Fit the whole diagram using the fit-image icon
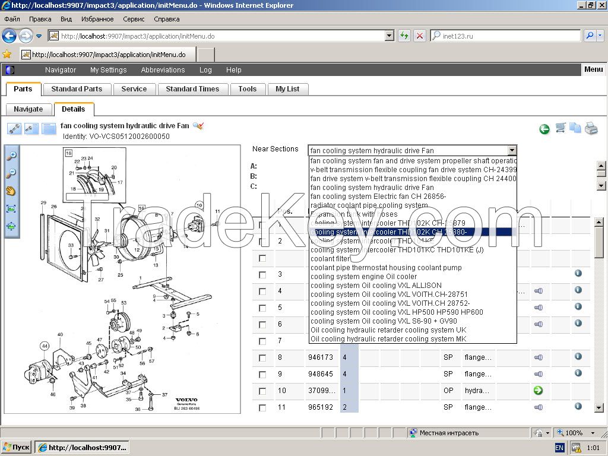This screenshot has width=608, height=456. tap(11, 208)
